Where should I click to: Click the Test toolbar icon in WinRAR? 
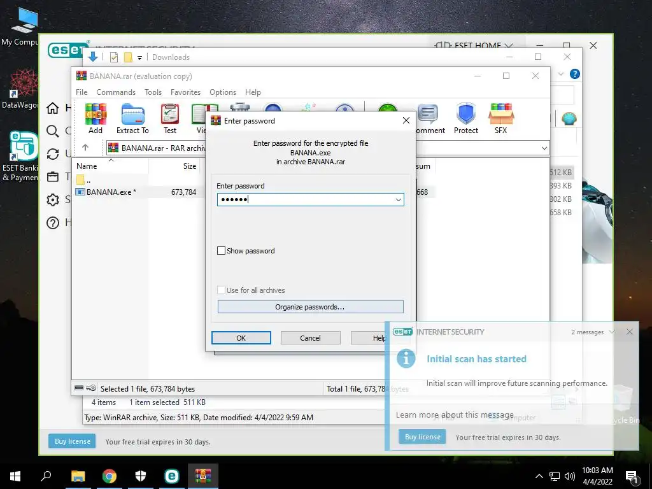(x=169, y=118)
